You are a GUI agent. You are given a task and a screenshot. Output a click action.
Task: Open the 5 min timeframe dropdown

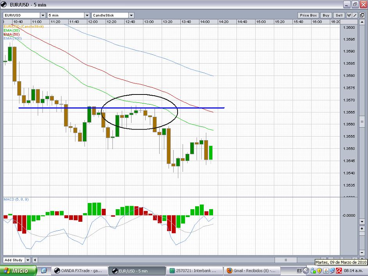pos(86,15)
